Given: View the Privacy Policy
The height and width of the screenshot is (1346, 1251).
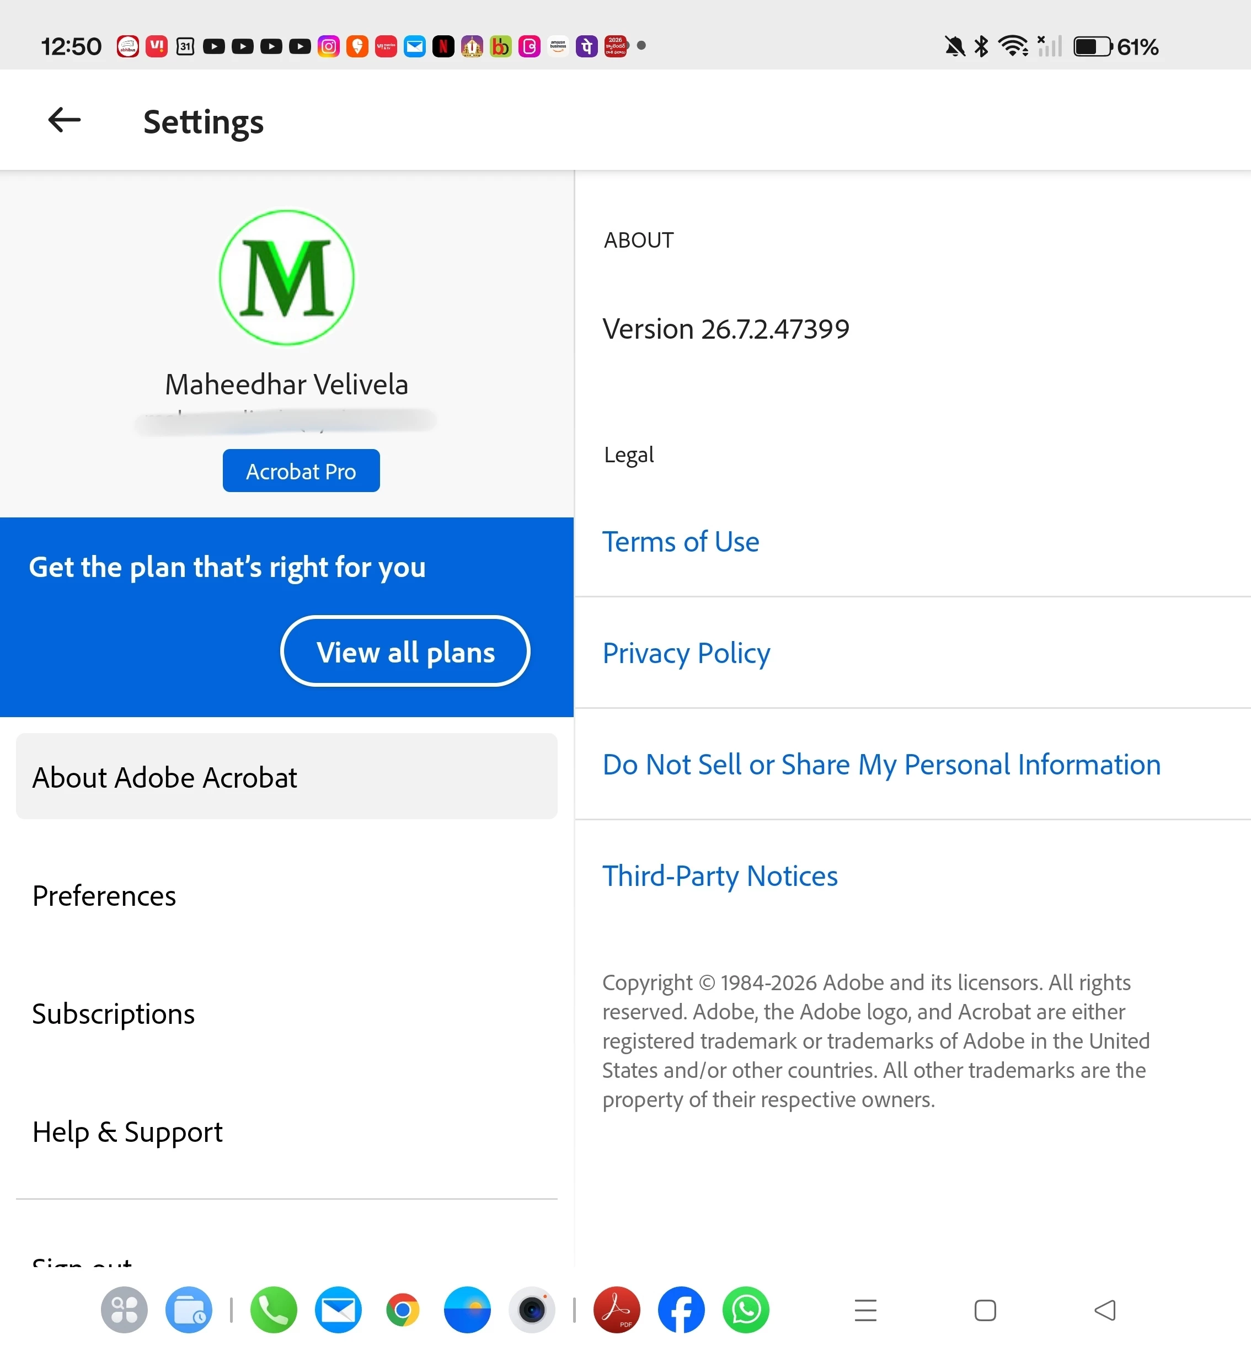Looking at the screenshot, I should click(686, 653).
